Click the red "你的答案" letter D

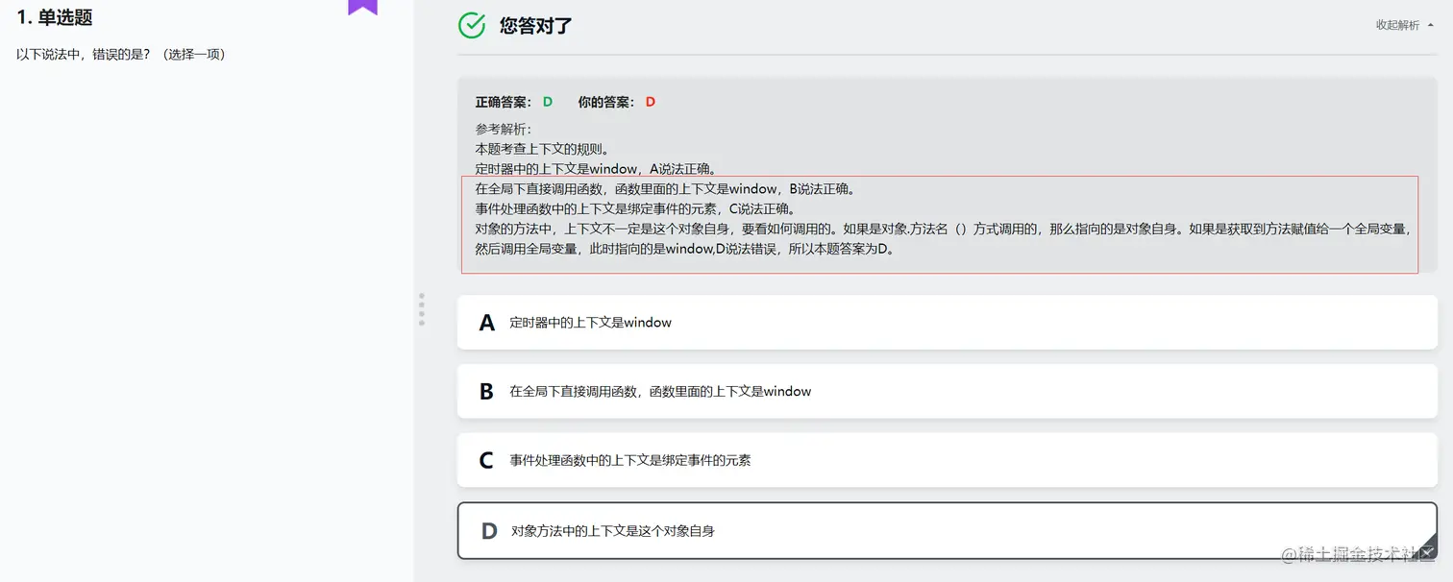[651, 102]
